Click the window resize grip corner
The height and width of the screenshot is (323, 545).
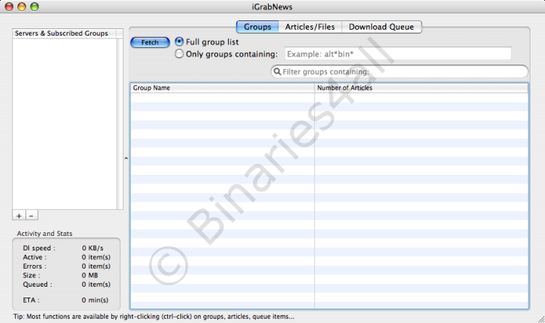tap(541, 319)
